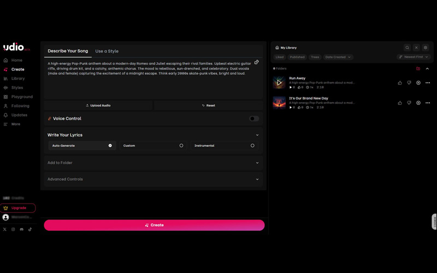Like the Run Away track

pyautogui.click(x=400, y=83)
